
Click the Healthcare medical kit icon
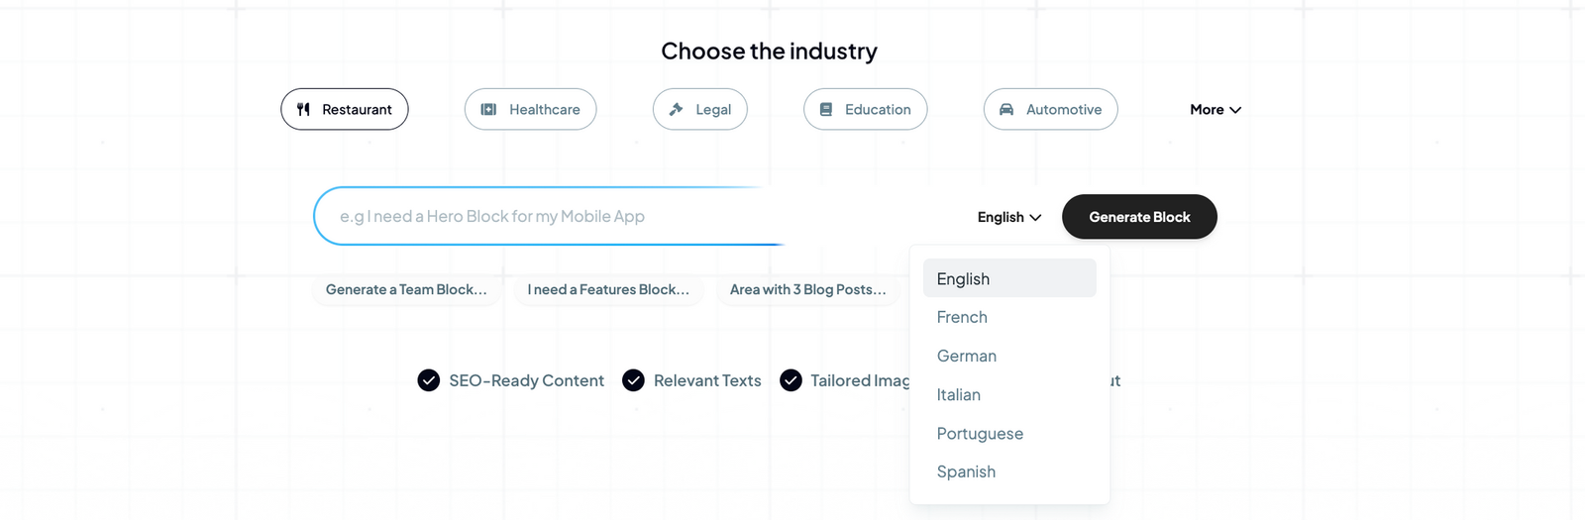(488, 110)
